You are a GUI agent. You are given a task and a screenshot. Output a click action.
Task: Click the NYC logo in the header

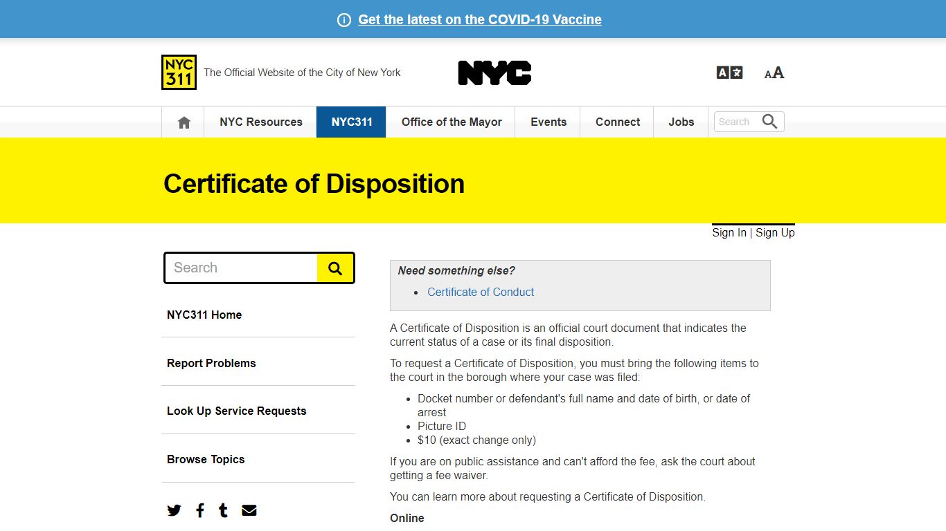(x=494, y=73)
